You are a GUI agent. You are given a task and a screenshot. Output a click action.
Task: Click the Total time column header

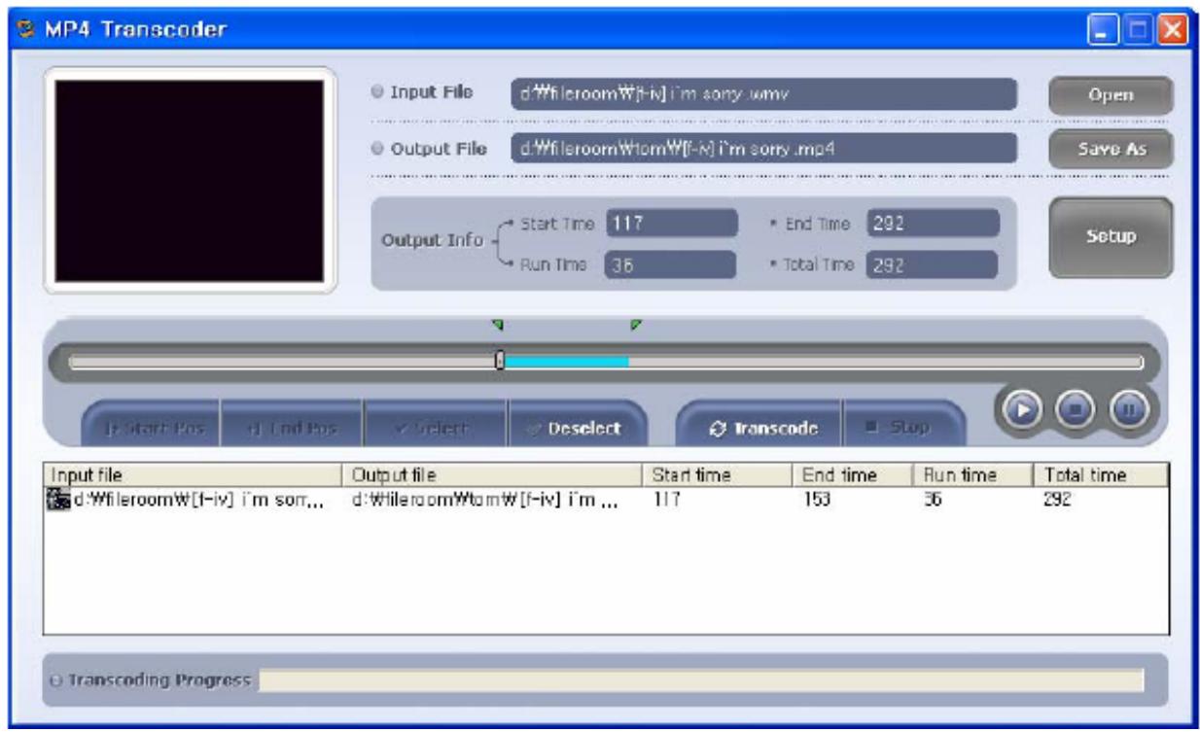(x=1100, y=475)
